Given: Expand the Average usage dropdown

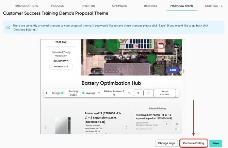Looking at the screenshot, I should click(99, 93).
